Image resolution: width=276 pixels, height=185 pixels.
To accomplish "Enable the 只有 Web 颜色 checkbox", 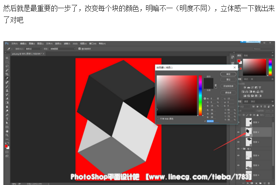I will (158, 119).
